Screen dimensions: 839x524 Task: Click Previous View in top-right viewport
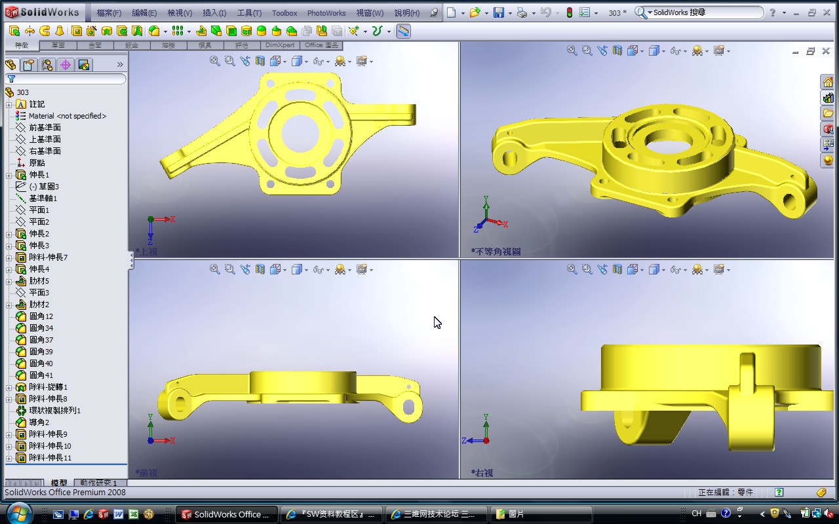(x=602, y=50)
